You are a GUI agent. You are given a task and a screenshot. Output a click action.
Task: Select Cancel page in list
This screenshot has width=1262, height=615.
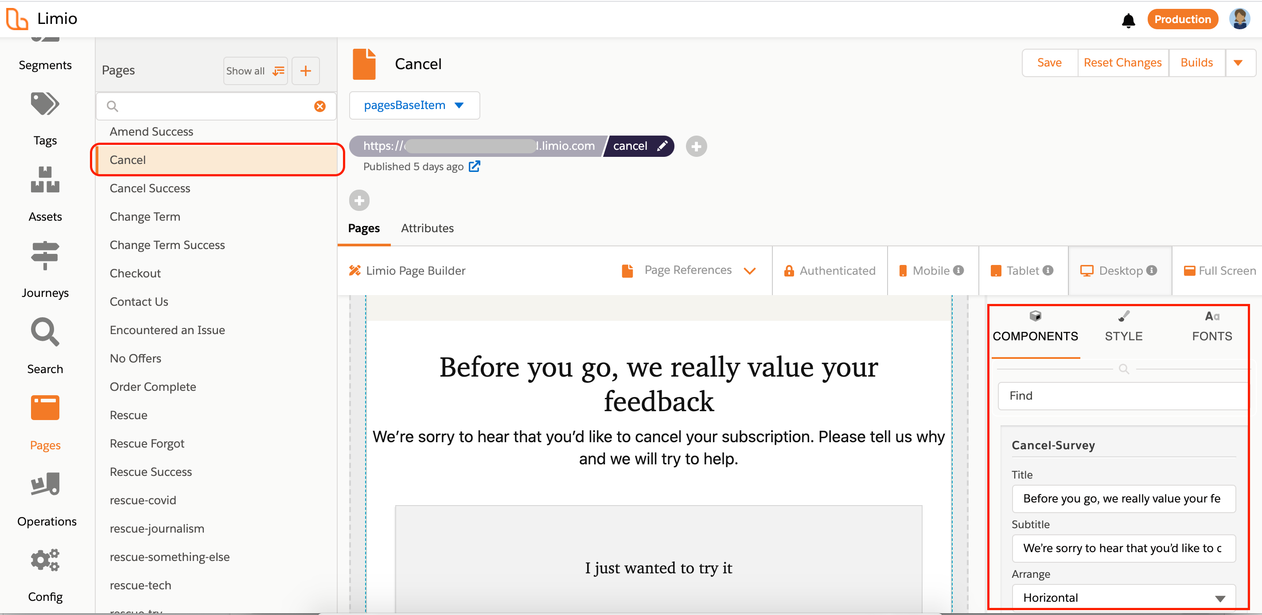[216, 160]
